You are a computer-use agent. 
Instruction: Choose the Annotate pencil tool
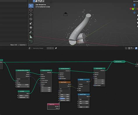(31, 32)
